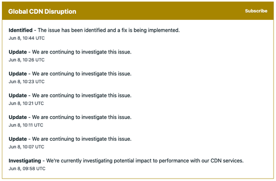Select the Update entry above 10:23 UTC
The width and height of the screenshot is (276, 181).
click(x=18, y=74)
